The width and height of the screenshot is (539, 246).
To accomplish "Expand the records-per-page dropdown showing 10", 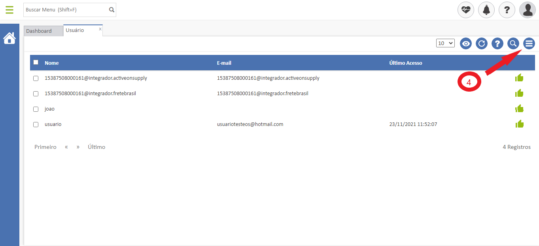I will tap(445, 43).
